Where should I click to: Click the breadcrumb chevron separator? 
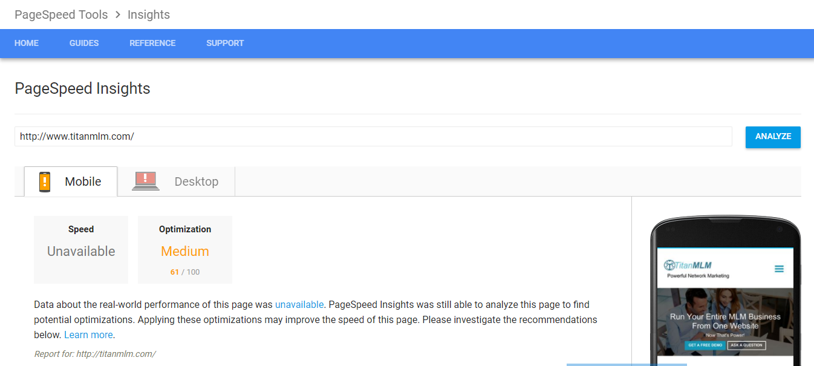[118, 15]
